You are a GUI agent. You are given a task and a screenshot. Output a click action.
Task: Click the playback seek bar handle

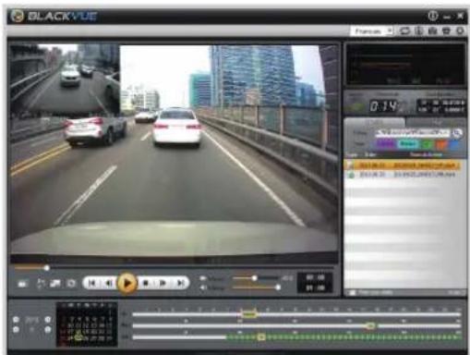tap(47, 268)
